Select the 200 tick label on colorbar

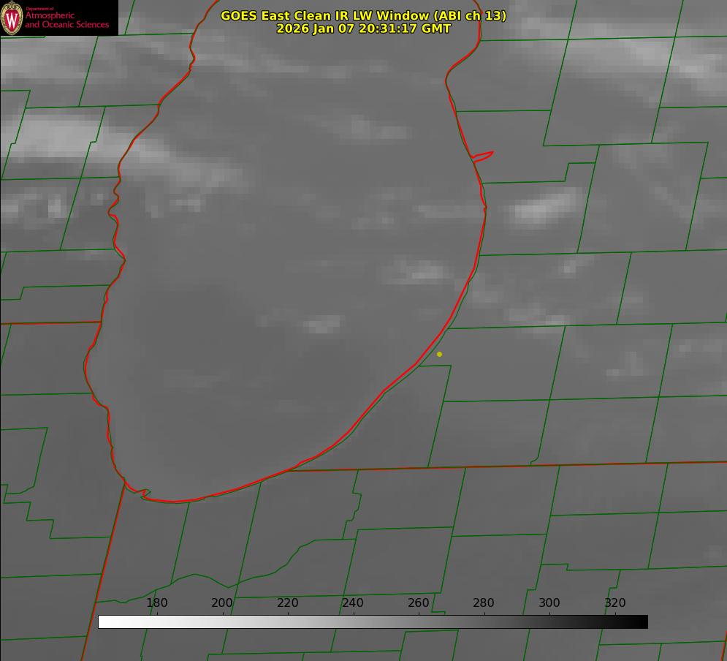coord(222,603)
